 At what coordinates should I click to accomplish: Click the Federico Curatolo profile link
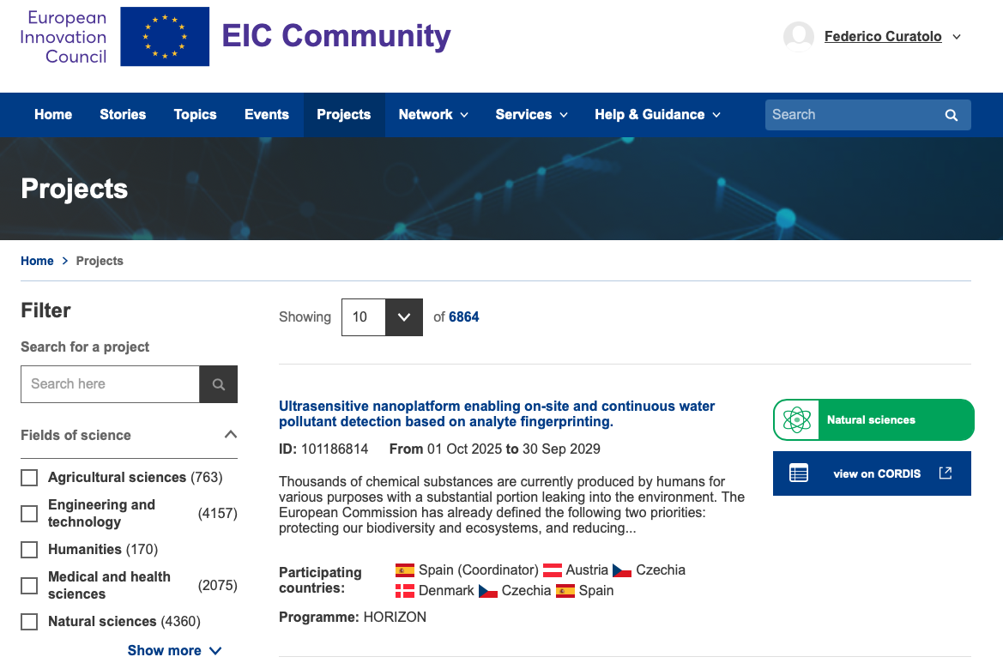(x=883, y=37)
